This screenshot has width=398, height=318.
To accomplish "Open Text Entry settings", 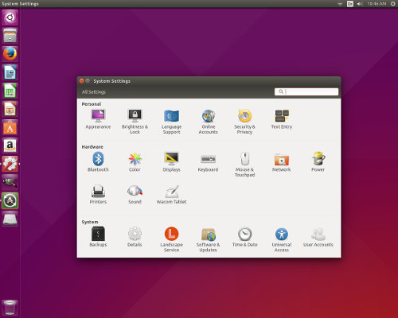I will (x=282, y=119).
